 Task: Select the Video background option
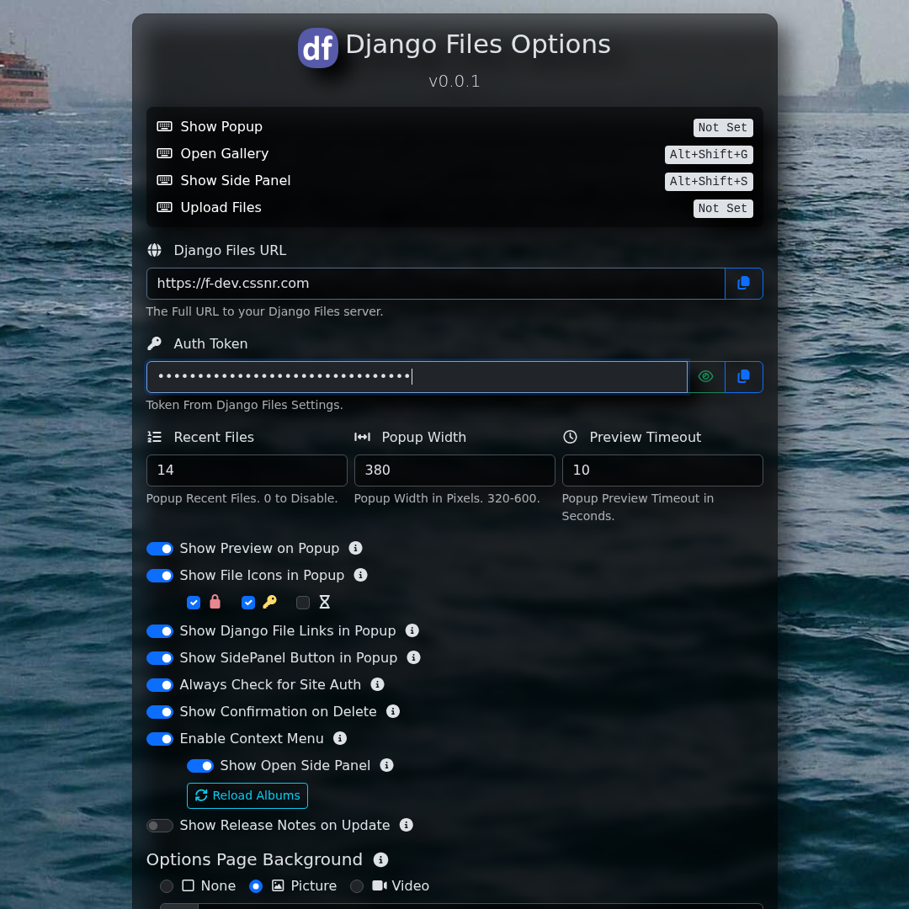[357, 886]
